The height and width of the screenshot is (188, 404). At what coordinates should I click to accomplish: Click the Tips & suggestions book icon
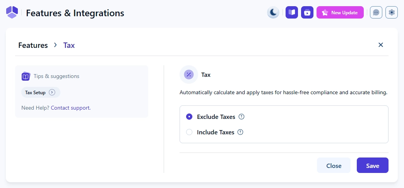[26, 76]
